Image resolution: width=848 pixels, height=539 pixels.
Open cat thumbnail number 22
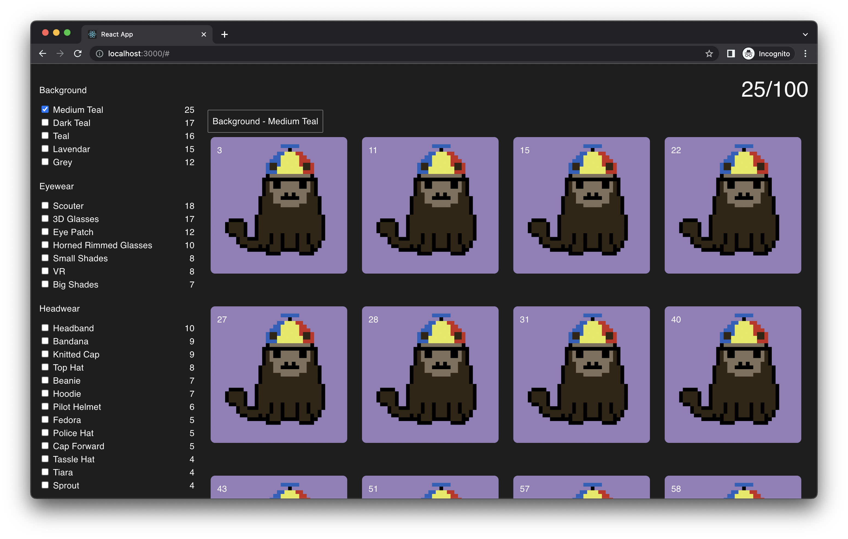click(732, 205)
